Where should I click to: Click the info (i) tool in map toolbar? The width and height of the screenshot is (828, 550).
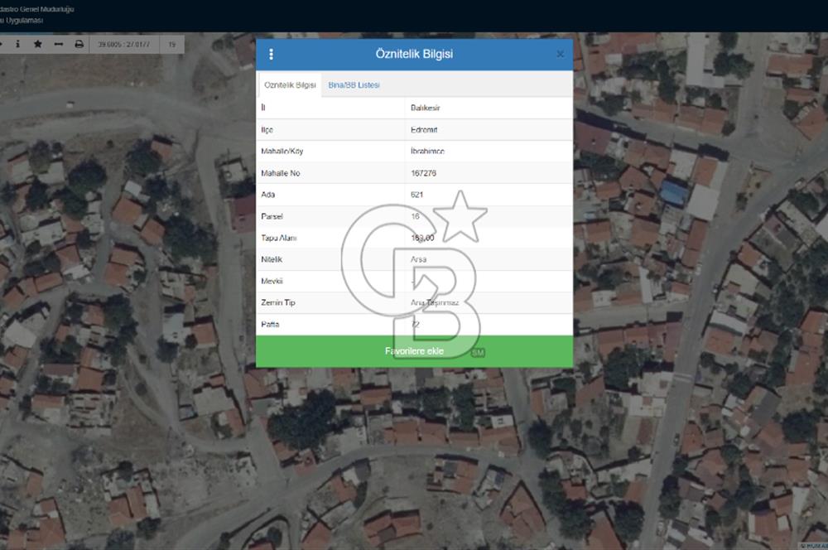(17, 44)
